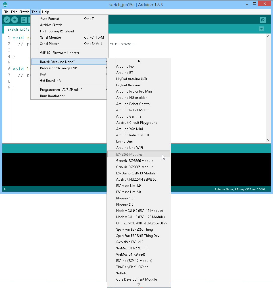Open the sketch tab dropdown arrow
This screenshot has height=288, width=273.
261,29
